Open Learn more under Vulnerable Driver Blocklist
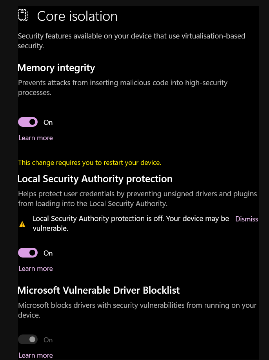 click(36, 355)
